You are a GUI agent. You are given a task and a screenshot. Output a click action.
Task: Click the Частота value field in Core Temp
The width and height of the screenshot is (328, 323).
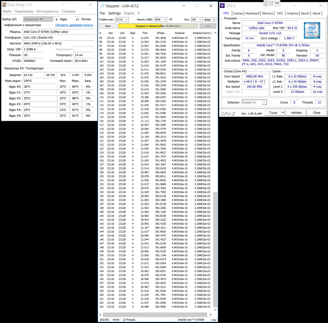[59, 43]
